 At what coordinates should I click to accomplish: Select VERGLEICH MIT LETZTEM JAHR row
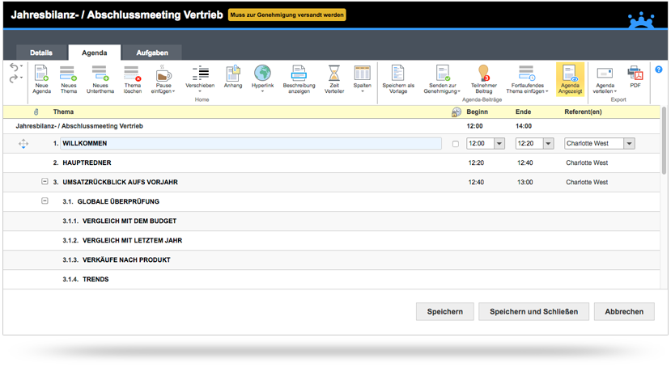pos(332,241)
